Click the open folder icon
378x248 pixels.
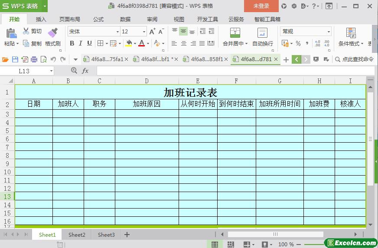(x=5, y=59)
